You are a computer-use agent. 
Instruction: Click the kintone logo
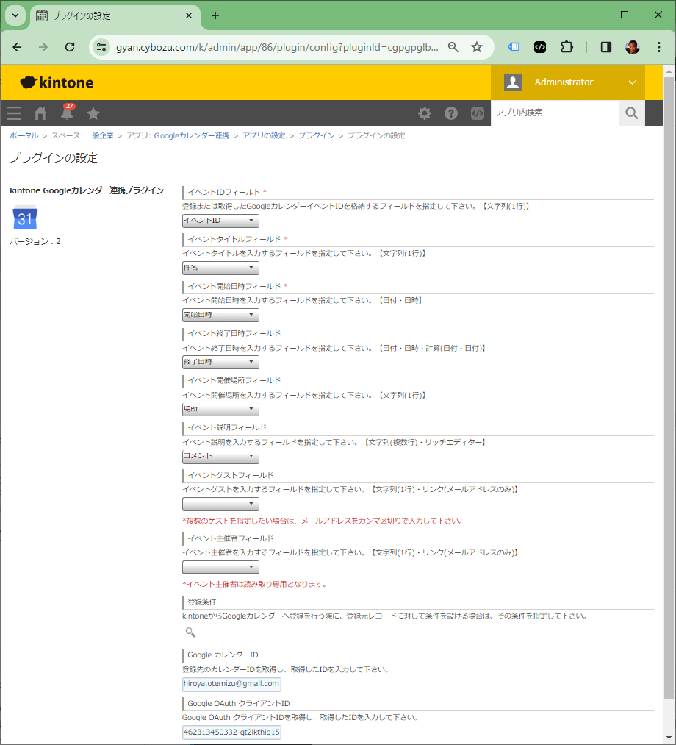click(57, 82)
